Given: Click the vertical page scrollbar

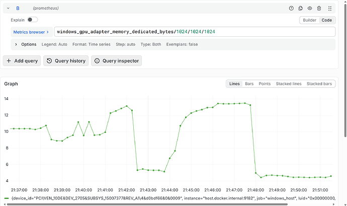Looking at the screenshot, I should coord(345,70).
